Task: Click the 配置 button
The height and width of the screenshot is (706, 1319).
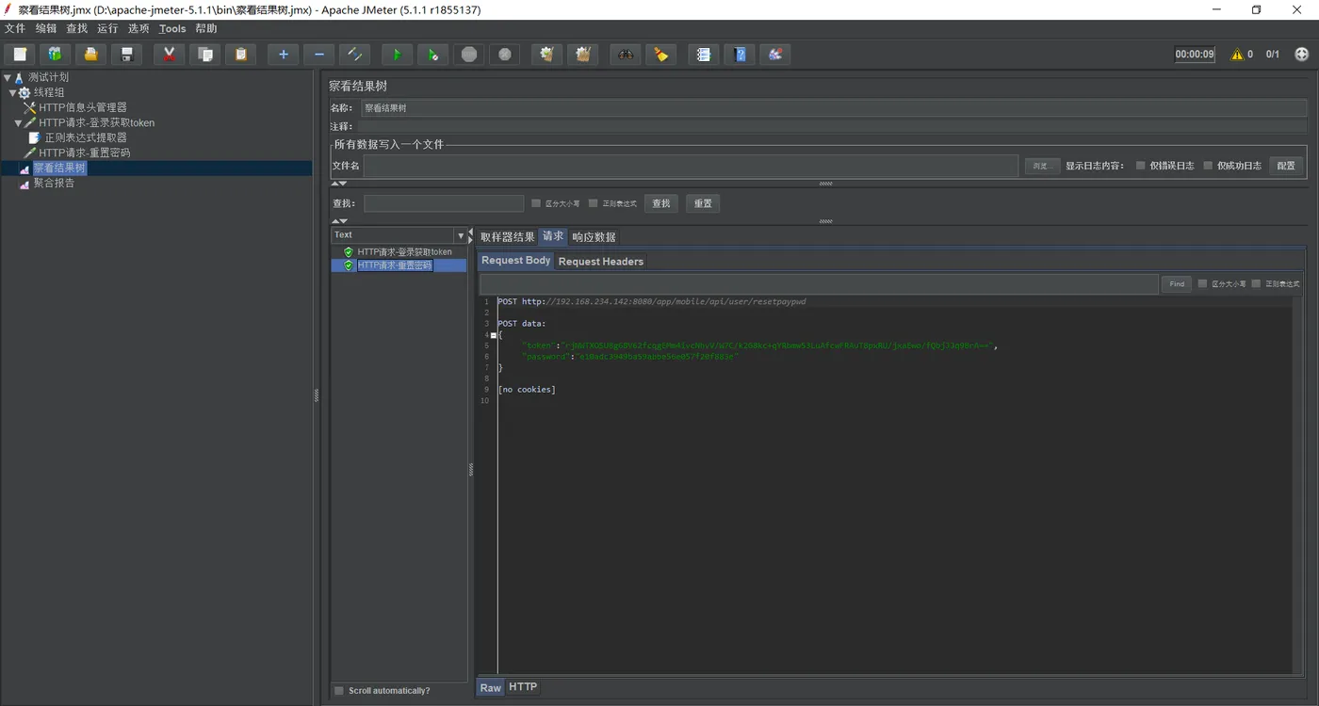Action: (1286, 166)
